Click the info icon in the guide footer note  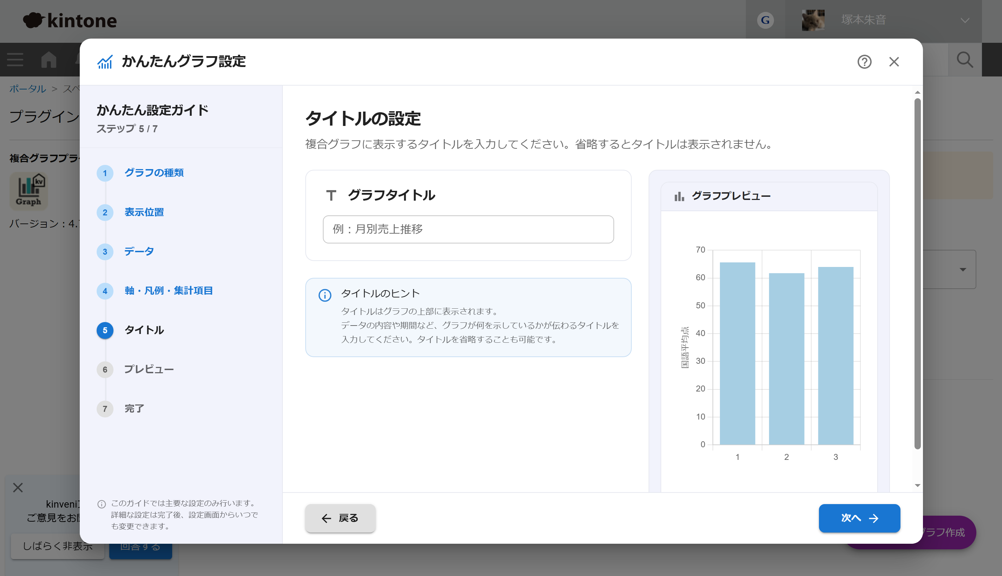(102, 504)
